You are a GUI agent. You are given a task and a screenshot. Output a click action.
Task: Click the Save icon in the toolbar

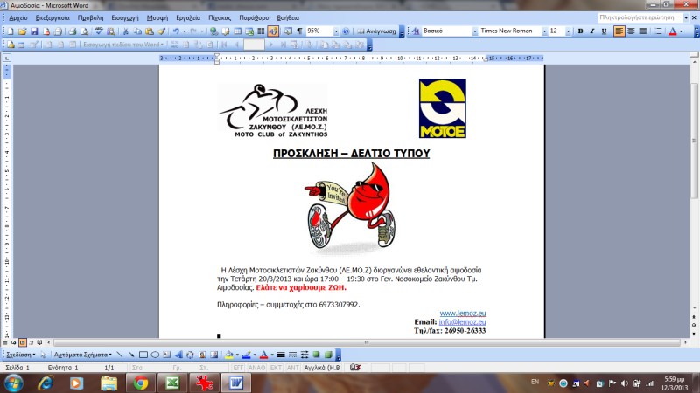[x=33, y=31]
